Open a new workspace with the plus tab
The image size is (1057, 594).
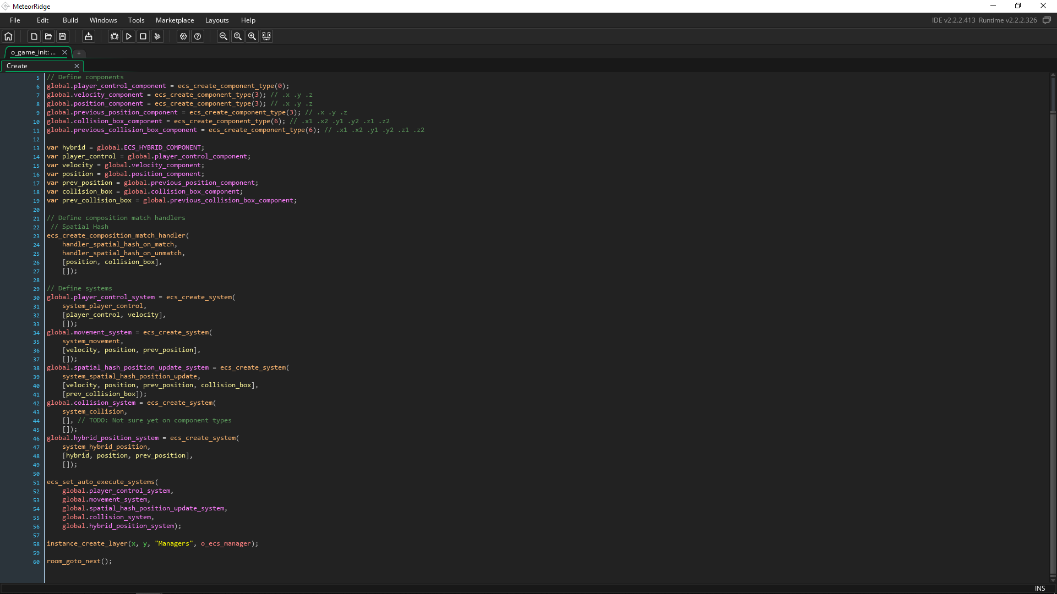click(x=79, y=53)
